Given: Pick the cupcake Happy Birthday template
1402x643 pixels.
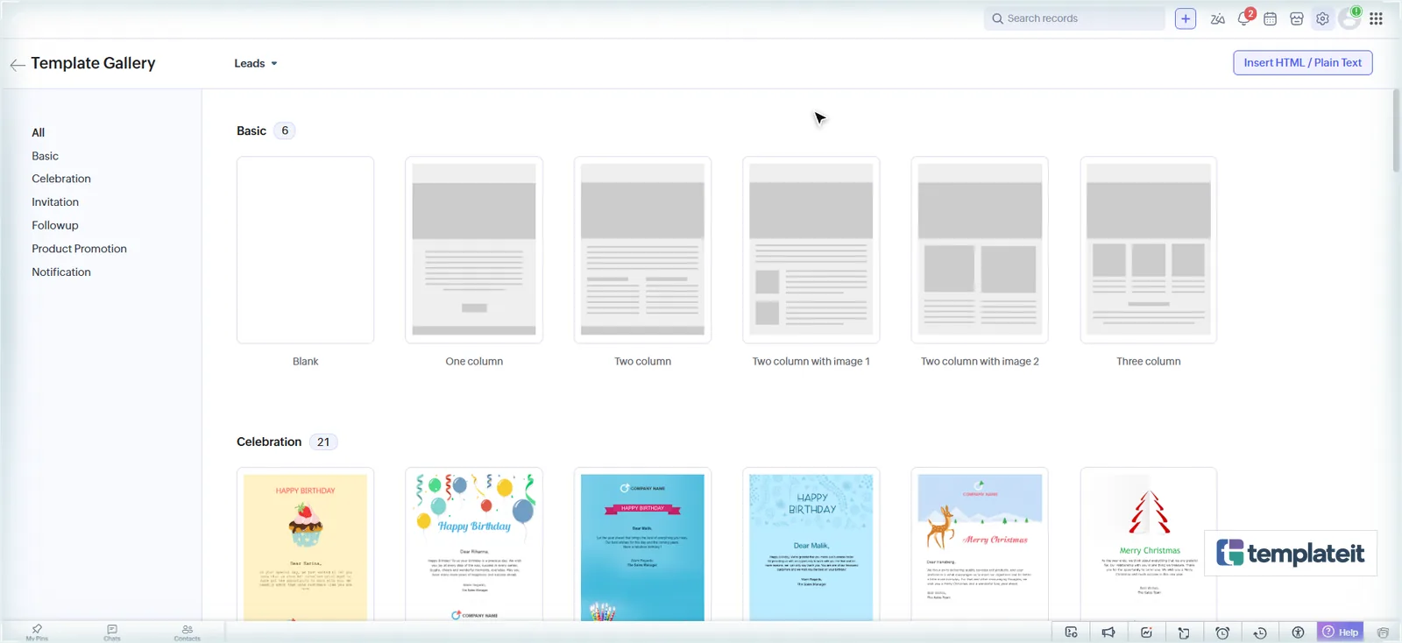Looking at the screenshot, I should coord(305,545).
